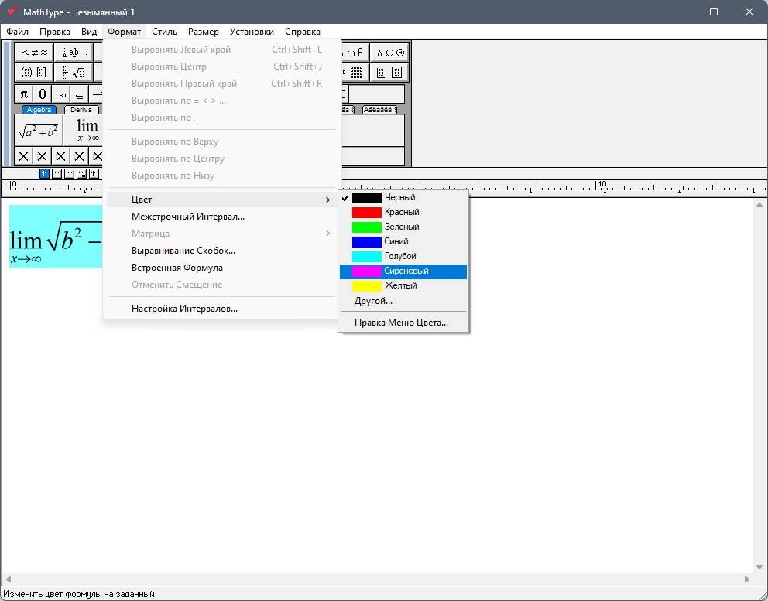The image size is (768, 601).
Task: Choose Другой... custom color option
Action: (x=403, y=301)
